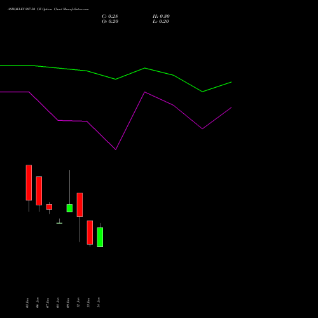The height and width of the screenshot is (318, 318).
Task: Click the doji candle for 08 Jan
Action: point(59,223)
